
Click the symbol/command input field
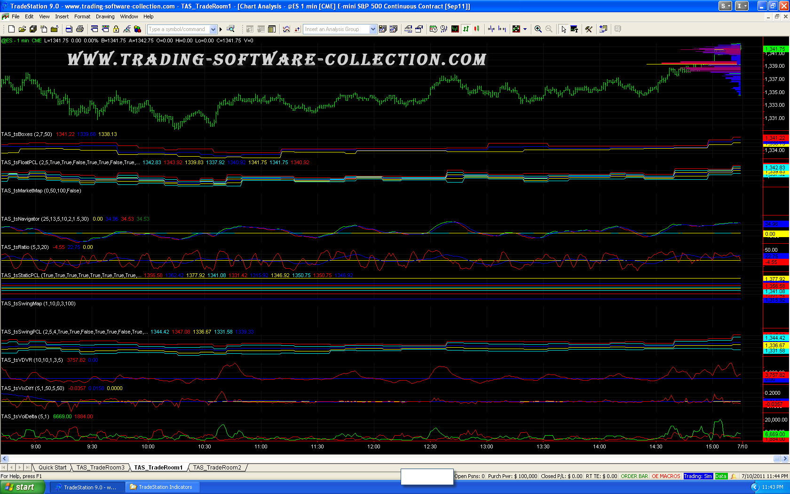[x=178, y=29]
